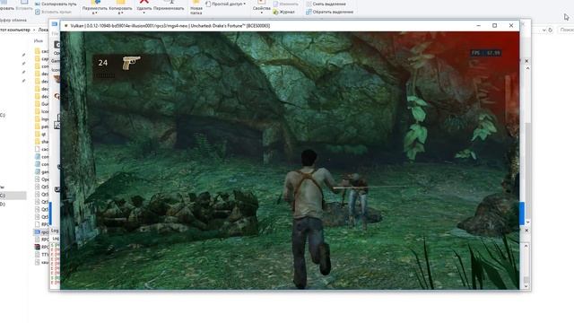Click Скопировать путь in Explorer ribbon
574x323 pixels.
pos(56,4)
